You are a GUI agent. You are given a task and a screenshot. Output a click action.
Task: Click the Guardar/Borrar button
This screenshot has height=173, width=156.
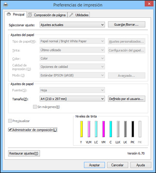[127, 25]
